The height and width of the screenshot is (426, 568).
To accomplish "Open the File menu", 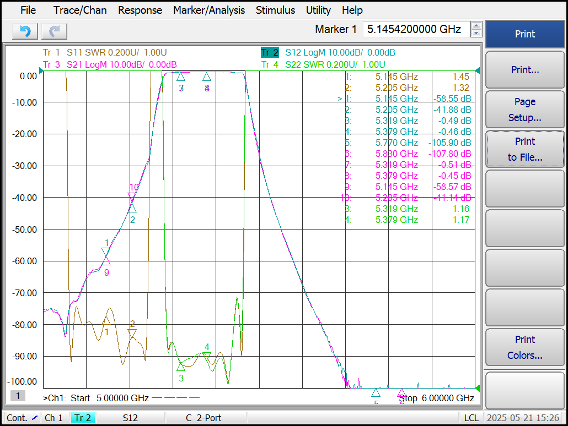I will pyautogui.click(x=28, y=10).
